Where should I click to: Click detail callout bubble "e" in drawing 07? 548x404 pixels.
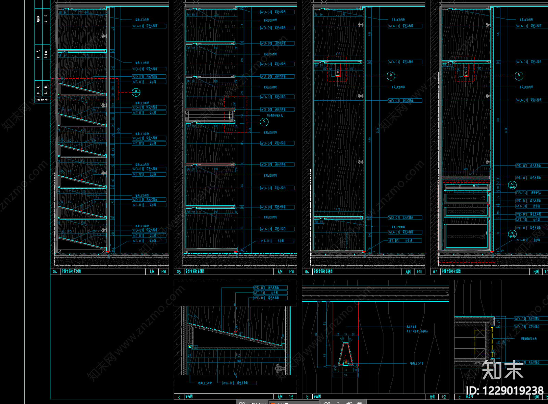pyautogui.click(x=512, y=234)
